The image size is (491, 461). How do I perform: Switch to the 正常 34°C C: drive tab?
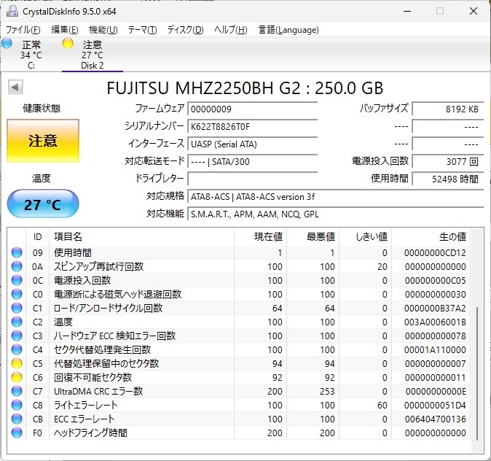(31, 55)
